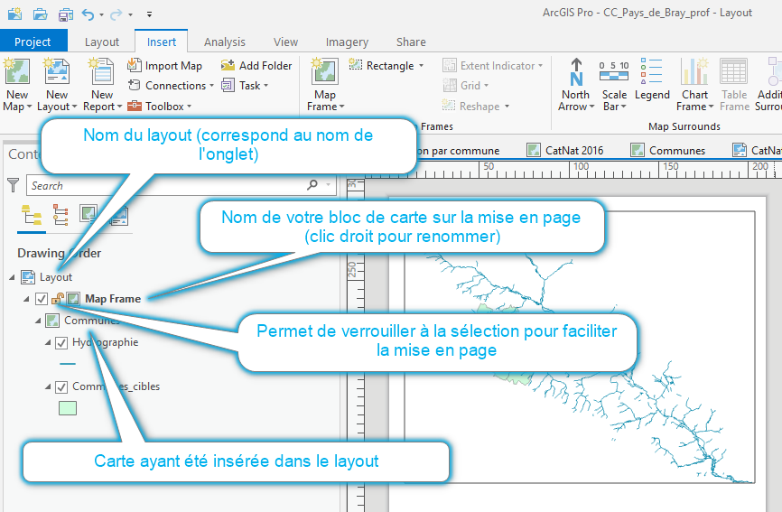This screenshot has height=512, width=782.
Task: Toggle the Communes_cibles layer checkbox
Action: [x=61, y=386]
